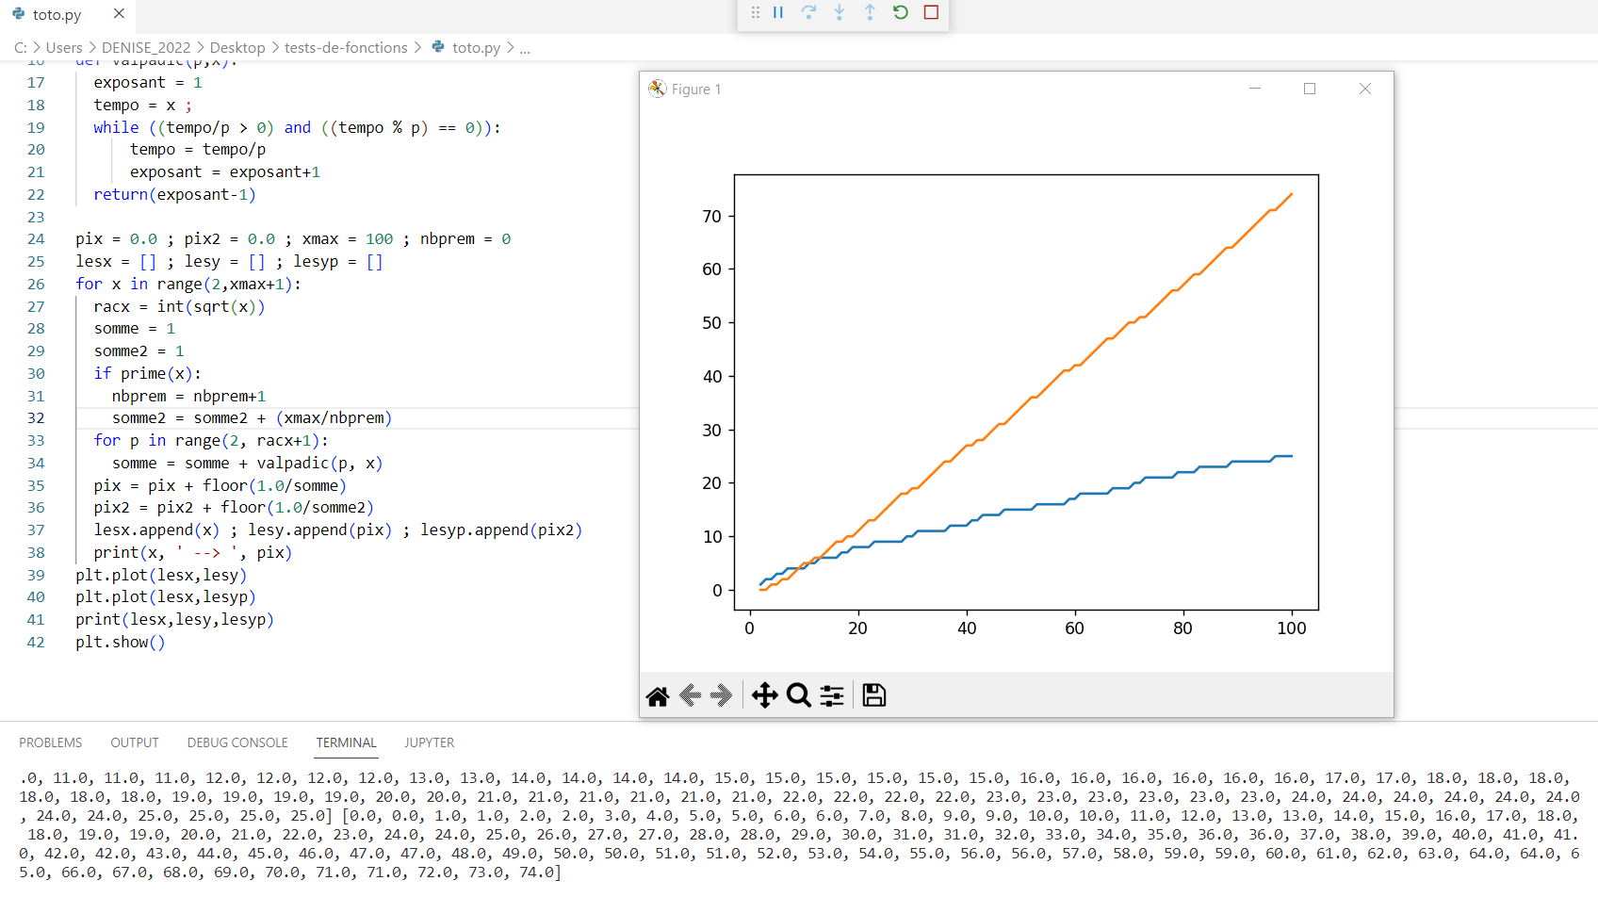Viewport: 1598px width, 897px height.
Task: Pause the debugger execution
Action: 778,12
